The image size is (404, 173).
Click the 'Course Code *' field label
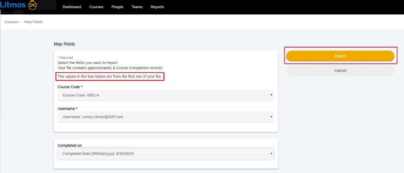(x=70, y=87)
